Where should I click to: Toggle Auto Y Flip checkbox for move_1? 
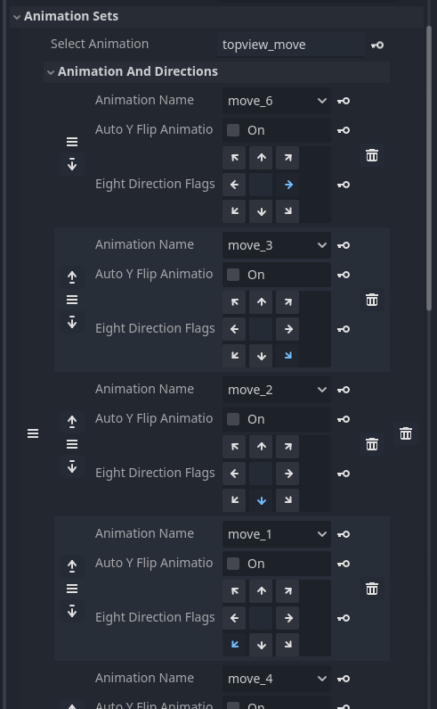point(233,564)
